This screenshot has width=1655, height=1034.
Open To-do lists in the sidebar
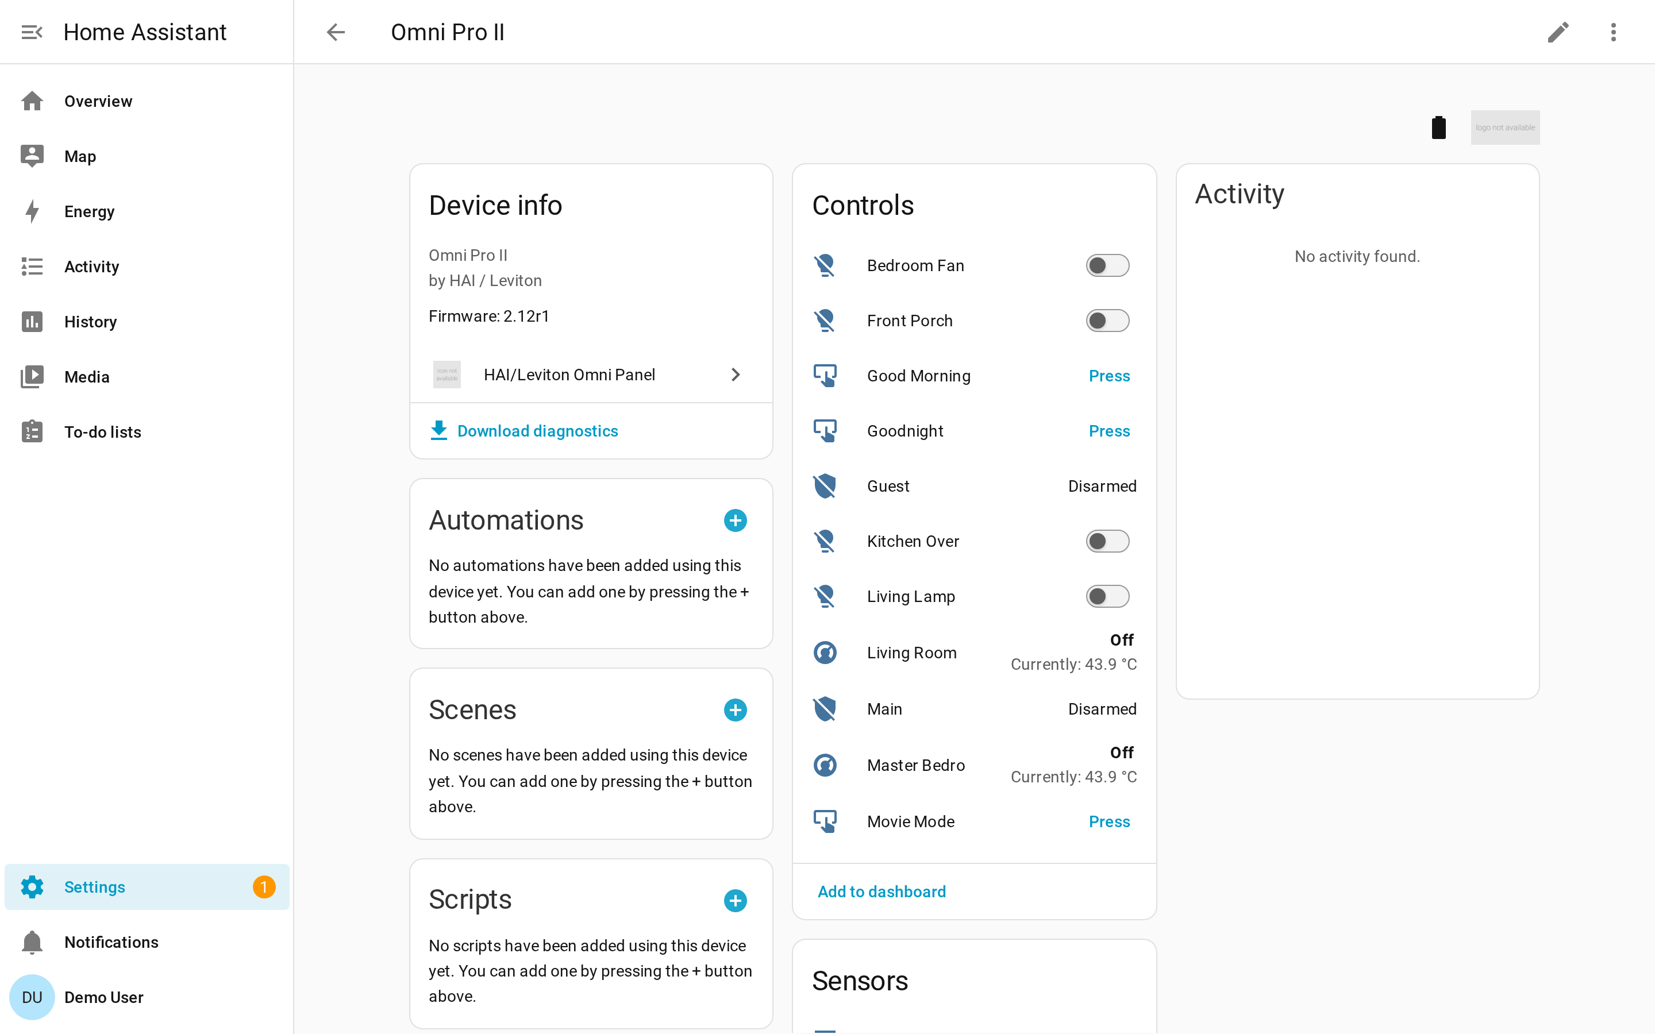pos(147,432)
